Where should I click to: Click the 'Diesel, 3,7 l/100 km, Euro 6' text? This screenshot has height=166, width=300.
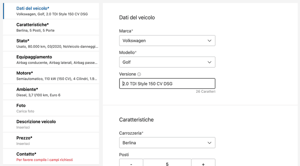click(x=38, y=95)
